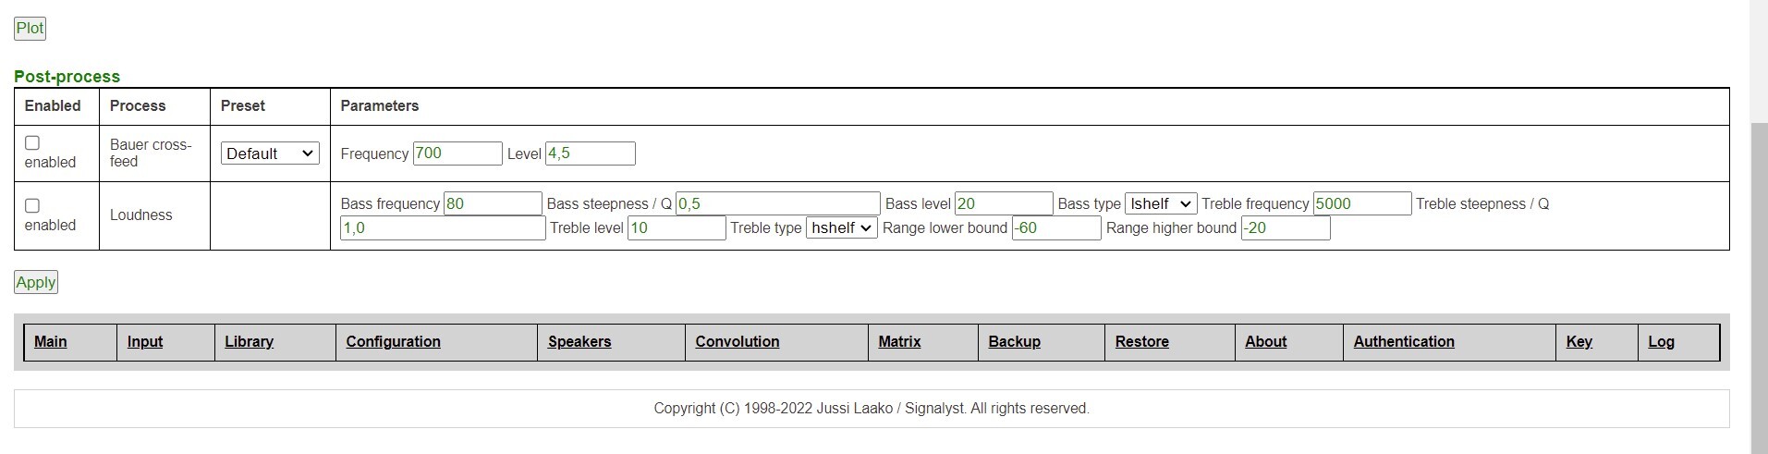Click the page vertical scrollbar

coord(1759,277)
